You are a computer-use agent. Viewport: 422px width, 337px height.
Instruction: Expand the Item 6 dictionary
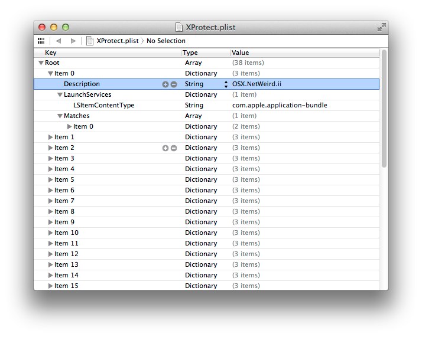point(50,190)
